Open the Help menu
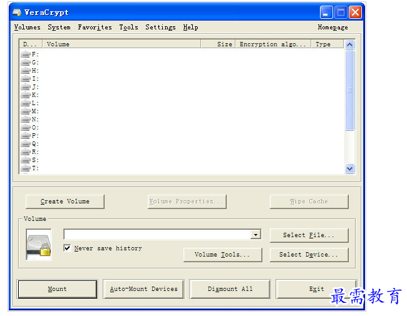Viewport: 407px width, 316px height. [190, 28]
